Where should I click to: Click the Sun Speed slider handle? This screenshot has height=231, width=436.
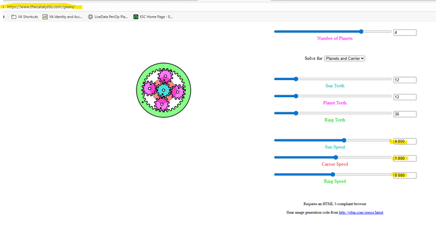(x=344, y=140)
